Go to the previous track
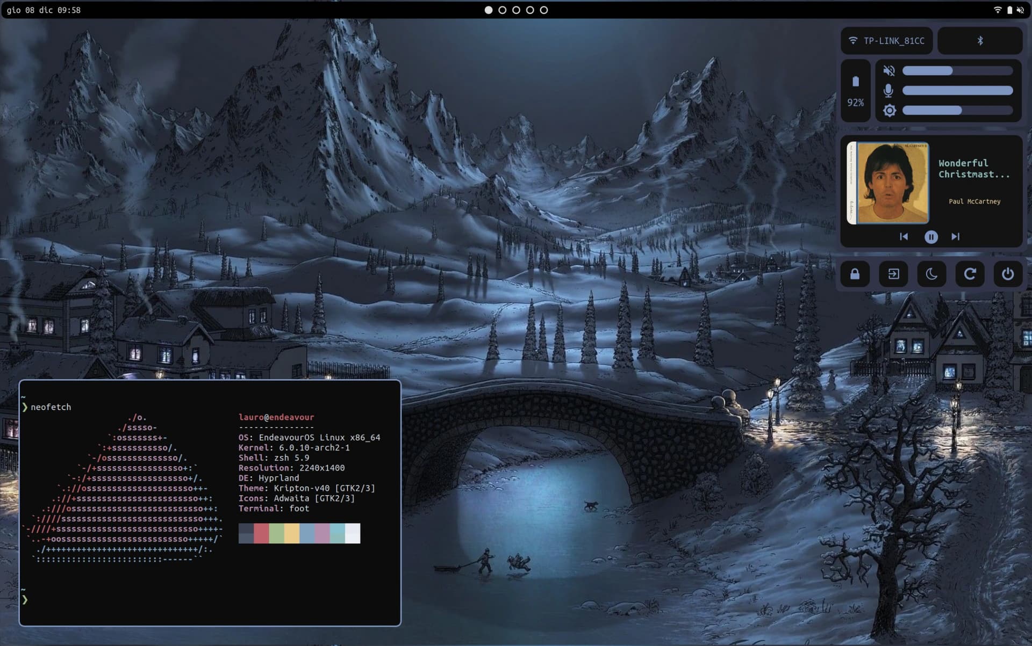Viewport: 1032px width, 646px height. (x=904, y=237)
